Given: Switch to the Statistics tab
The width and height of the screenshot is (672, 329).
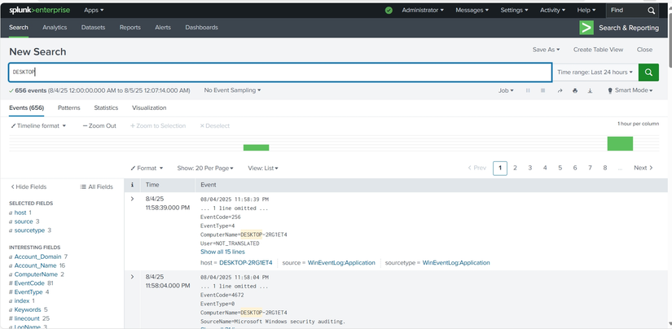Looking at the screenshot, I should point(106,108).
